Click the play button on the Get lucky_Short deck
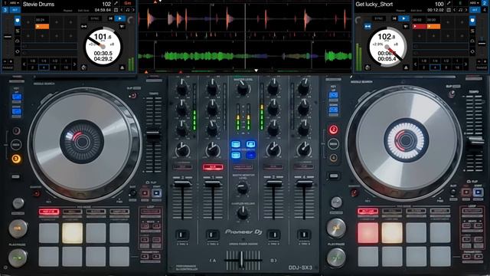 pyautogui.click(x=403, y=18)
